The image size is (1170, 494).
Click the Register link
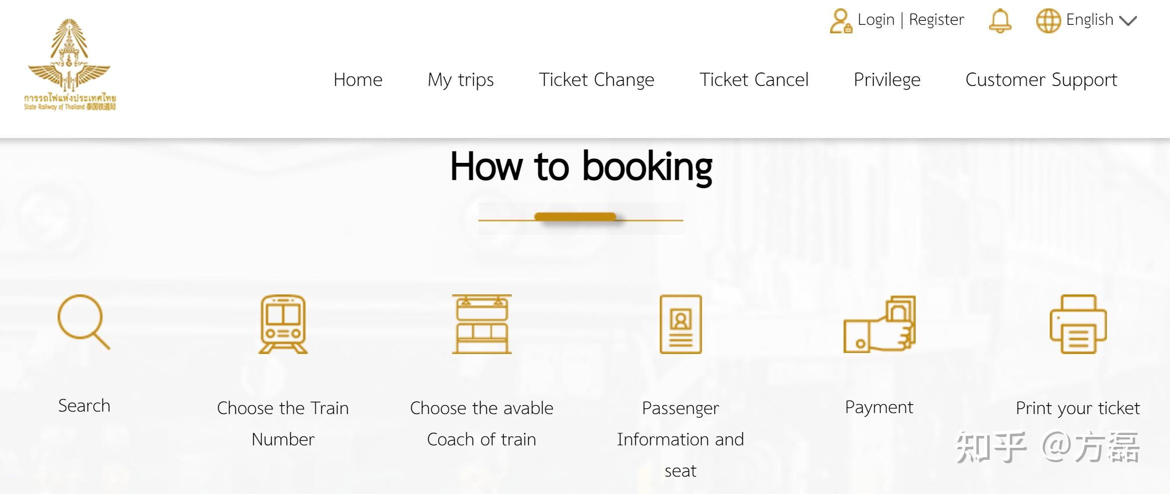tap(936, 20)
